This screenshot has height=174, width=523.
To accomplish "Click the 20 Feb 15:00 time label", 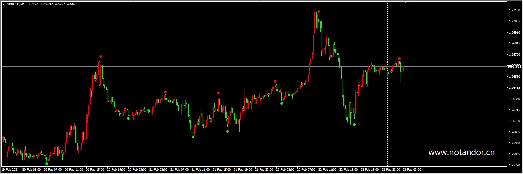I will coord(95,170).
